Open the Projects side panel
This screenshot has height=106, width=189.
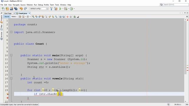pyautogui.click(x=1, y=19)
